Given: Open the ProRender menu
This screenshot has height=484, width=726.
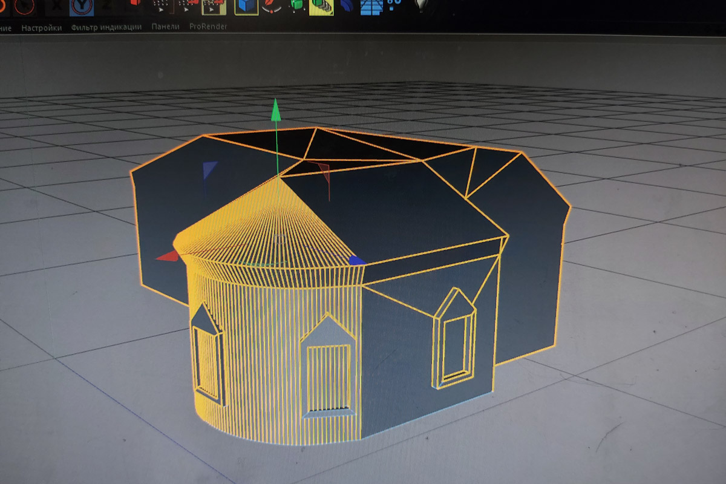Looking at the screenshot, I should [x=208, y=27].
